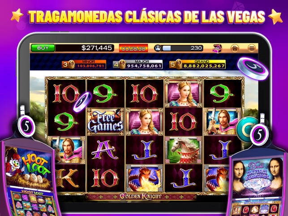The image size is (288, 216).
Task: Click the Free Games scatter symbol
Action: click(106, 122)
